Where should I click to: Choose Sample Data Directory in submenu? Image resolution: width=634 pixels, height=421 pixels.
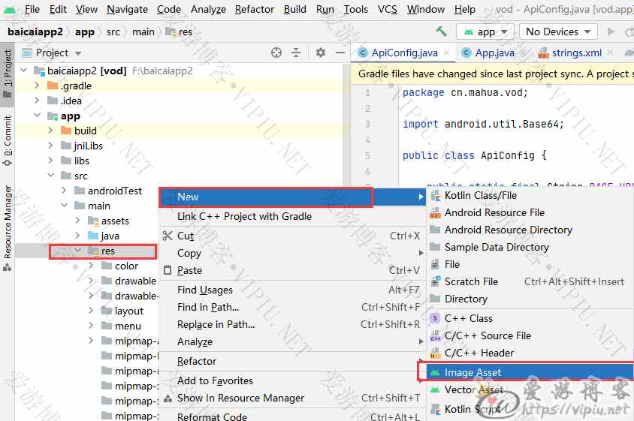[x=530, y=247]
